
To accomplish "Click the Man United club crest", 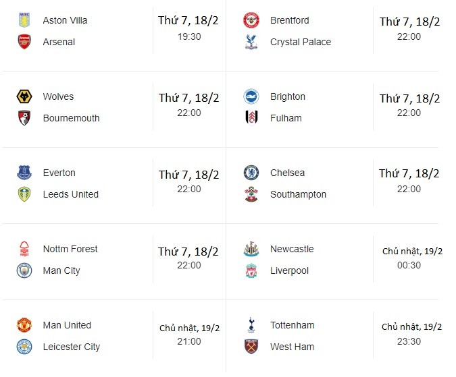I will pyautogui.click(x=25, y=325).
